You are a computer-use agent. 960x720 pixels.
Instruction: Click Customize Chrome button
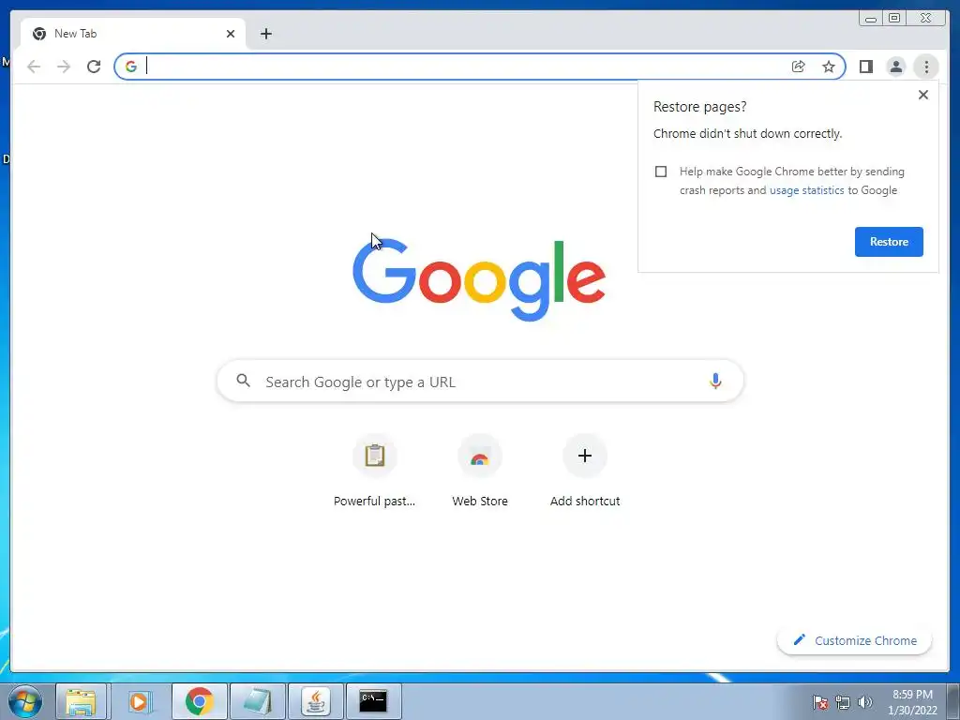(855, 640)
